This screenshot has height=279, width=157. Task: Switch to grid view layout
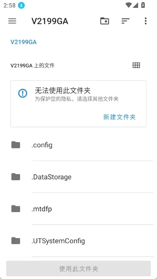137,65
